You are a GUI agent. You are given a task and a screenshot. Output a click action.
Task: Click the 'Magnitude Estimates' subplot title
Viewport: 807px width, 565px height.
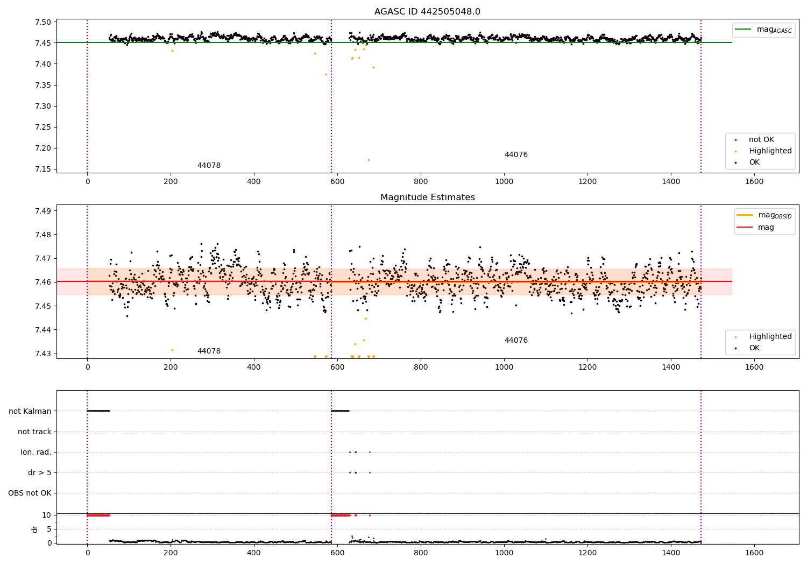coord(427,197)
